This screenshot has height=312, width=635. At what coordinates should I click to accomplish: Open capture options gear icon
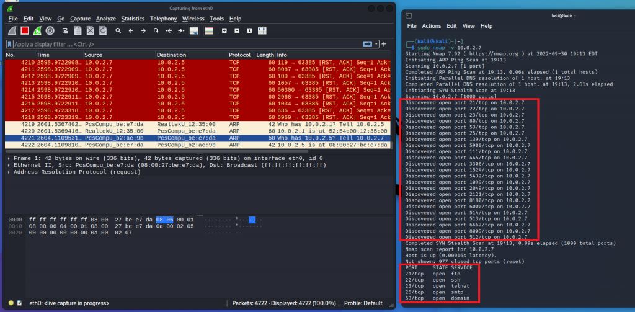[50, 30]
